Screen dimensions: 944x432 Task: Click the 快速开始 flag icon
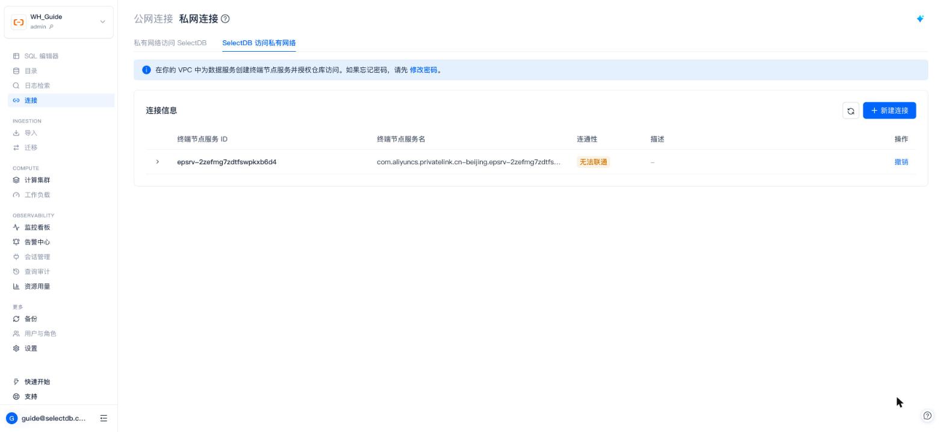(x=16, y=382)
